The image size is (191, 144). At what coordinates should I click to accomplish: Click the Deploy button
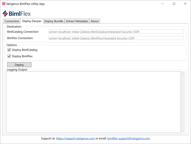[x=19, y=65]
